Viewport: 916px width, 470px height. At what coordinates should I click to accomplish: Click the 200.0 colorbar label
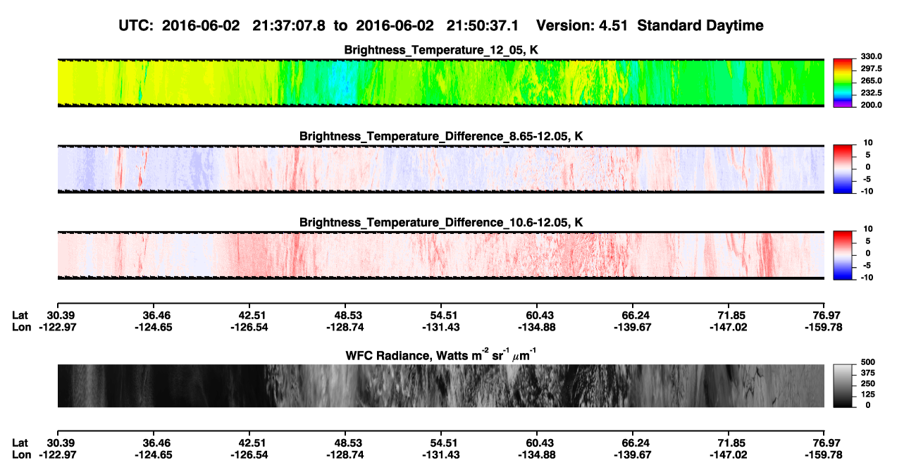pyautogui.click(x=871, y=104)
